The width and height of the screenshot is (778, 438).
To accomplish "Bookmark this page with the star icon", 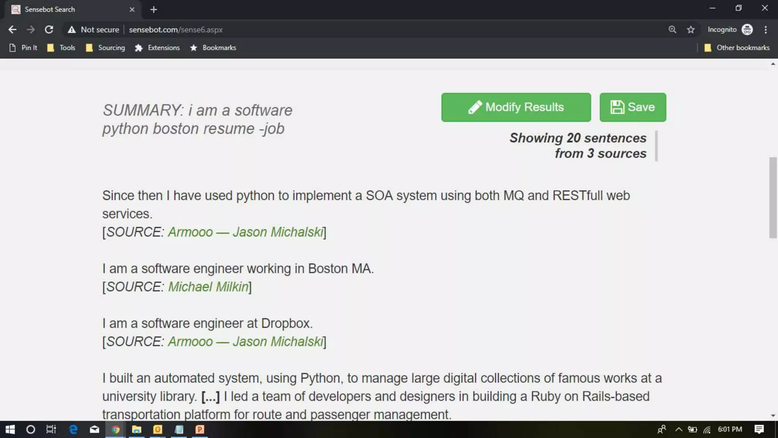I will pyautogui.click(x=691, y=30).
